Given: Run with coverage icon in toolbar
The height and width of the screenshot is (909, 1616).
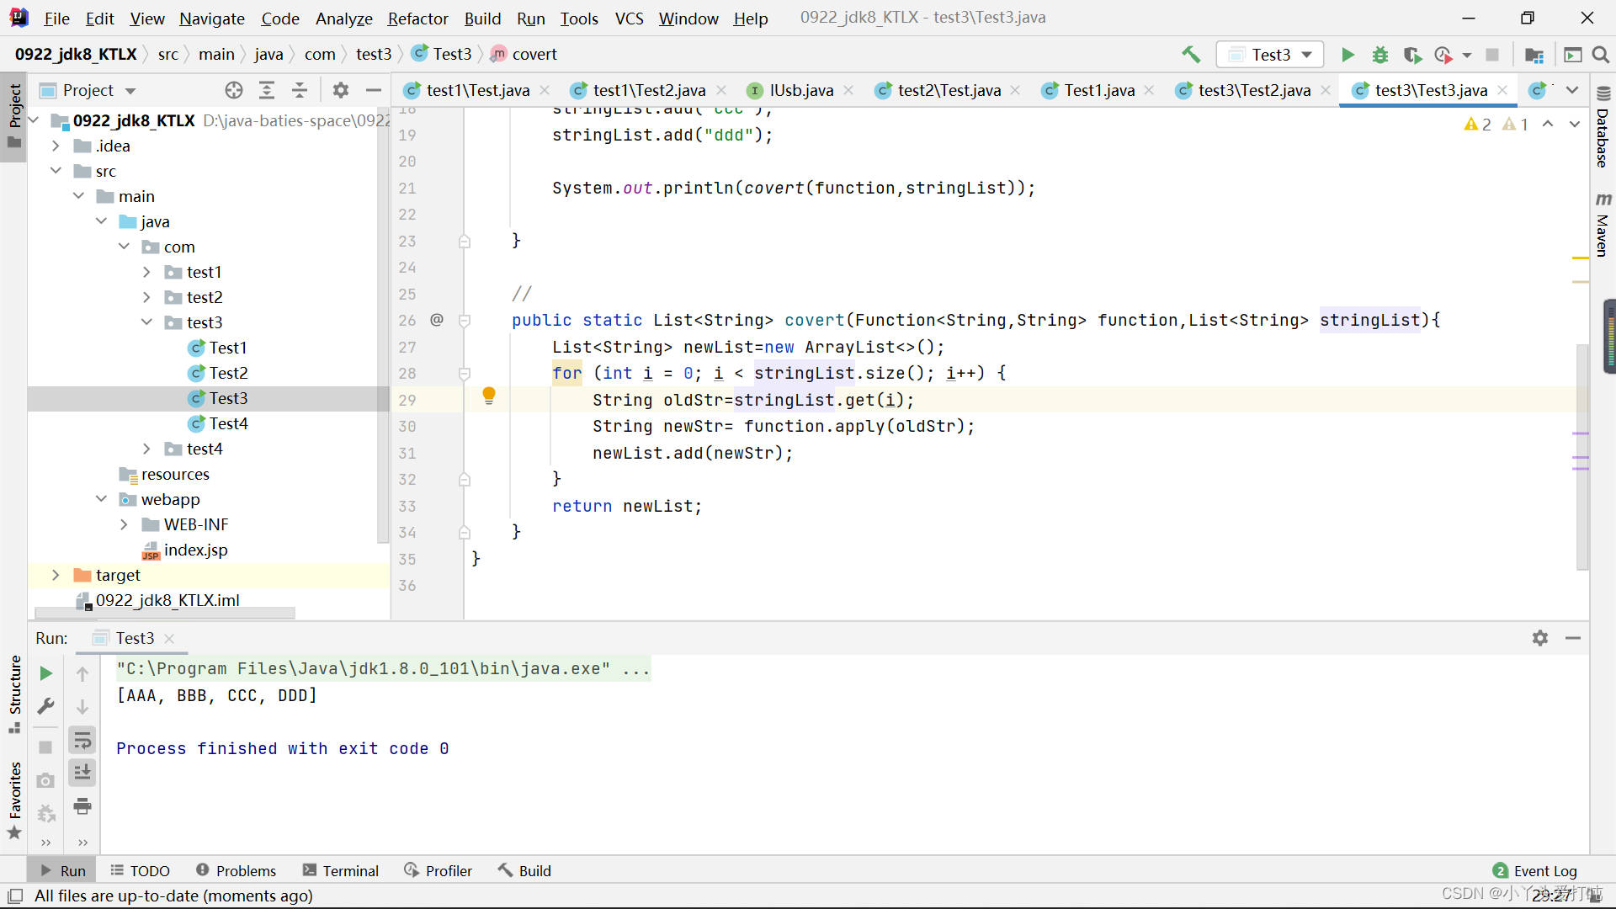Looking at the screenshot, I should (1412, 55).
